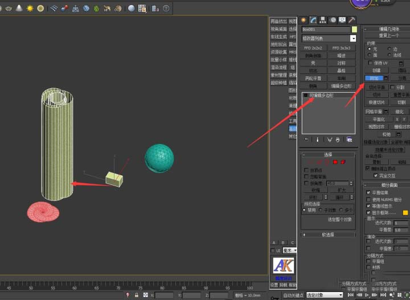Click the yellow cage color swatch
Screen dimensions: 410x300
(405, 212)
